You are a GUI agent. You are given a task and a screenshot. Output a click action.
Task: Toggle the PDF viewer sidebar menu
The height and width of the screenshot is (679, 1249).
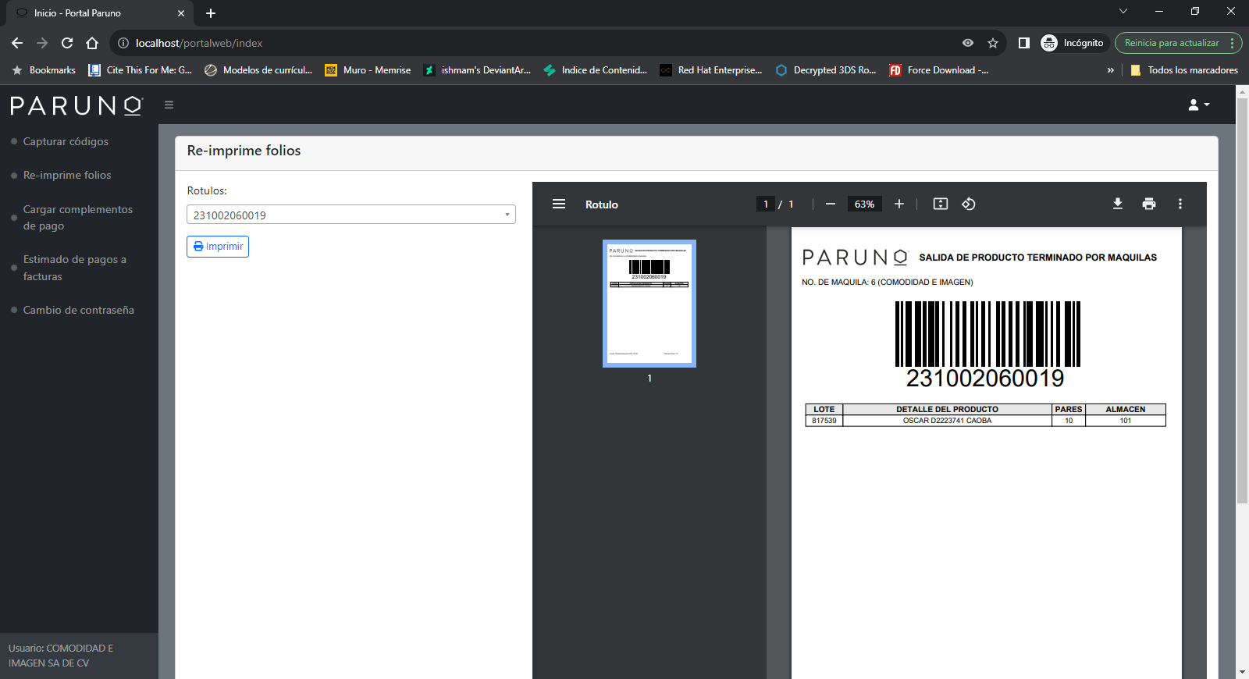click(x=559, y=204)
